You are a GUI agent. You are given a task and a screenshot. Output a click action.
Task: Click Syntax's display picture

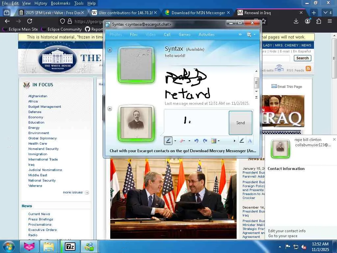136,64
